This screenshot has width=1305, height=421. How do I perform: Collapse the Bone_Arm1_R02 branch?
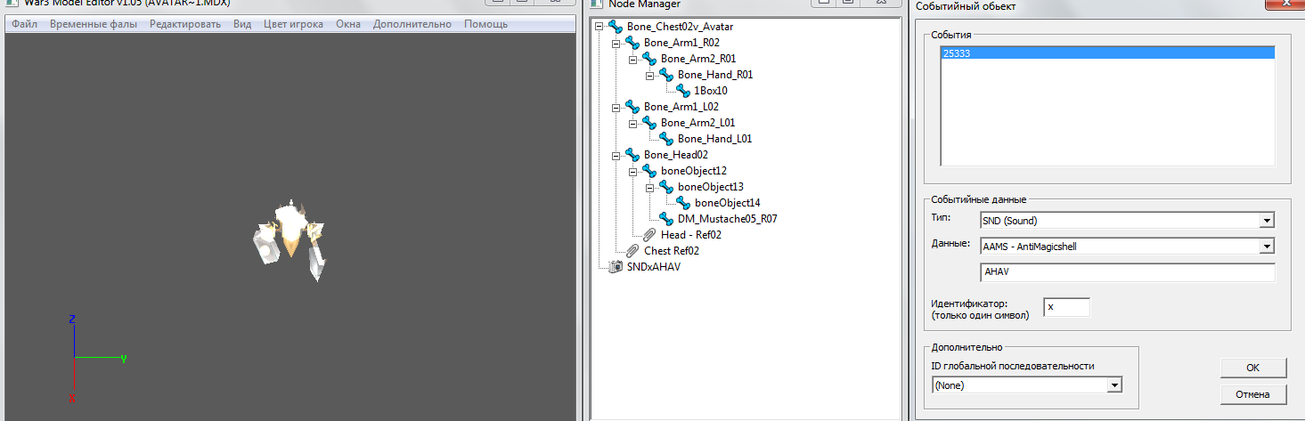coord(616,43)
